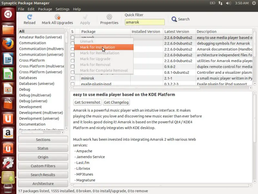The image size is (258, 194).
Task: Switch the filter view to Status
Action: point(43,148)
